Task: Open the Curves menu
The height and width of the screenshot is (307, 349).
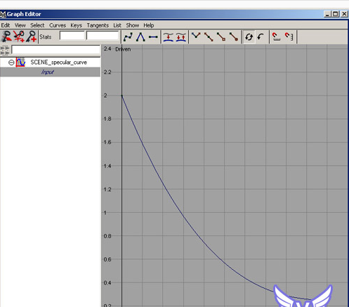Action: (x=58, y=25)
